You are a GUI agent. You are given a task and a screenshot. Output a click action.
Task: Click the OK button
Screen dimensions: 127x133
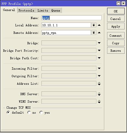tap(116, 11)
